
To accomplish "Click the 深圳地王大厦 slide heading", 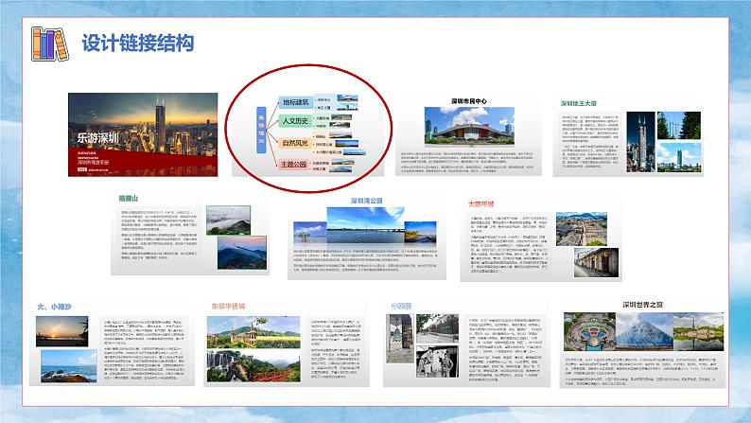I will point(579,103).
